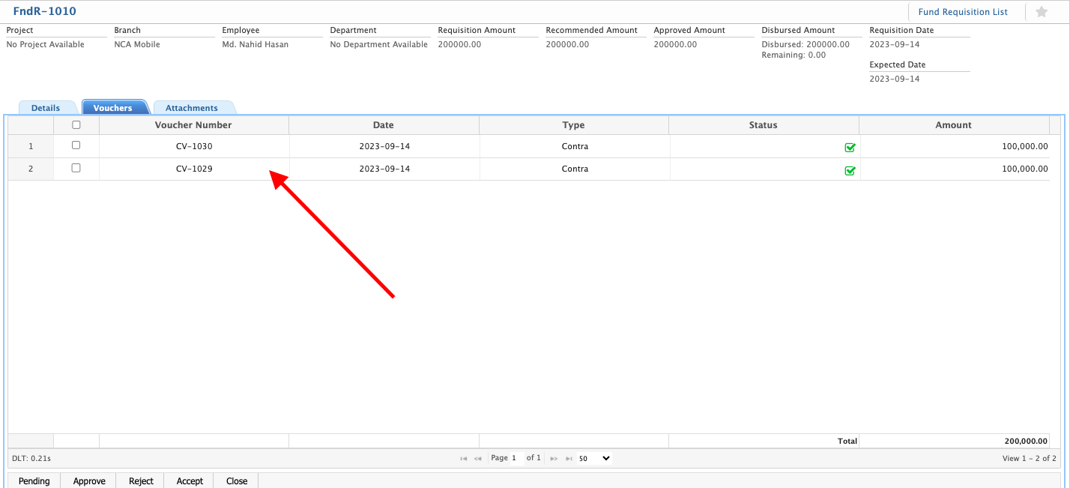
Task: Set requisition status to Pending
Action: (34, 481)
